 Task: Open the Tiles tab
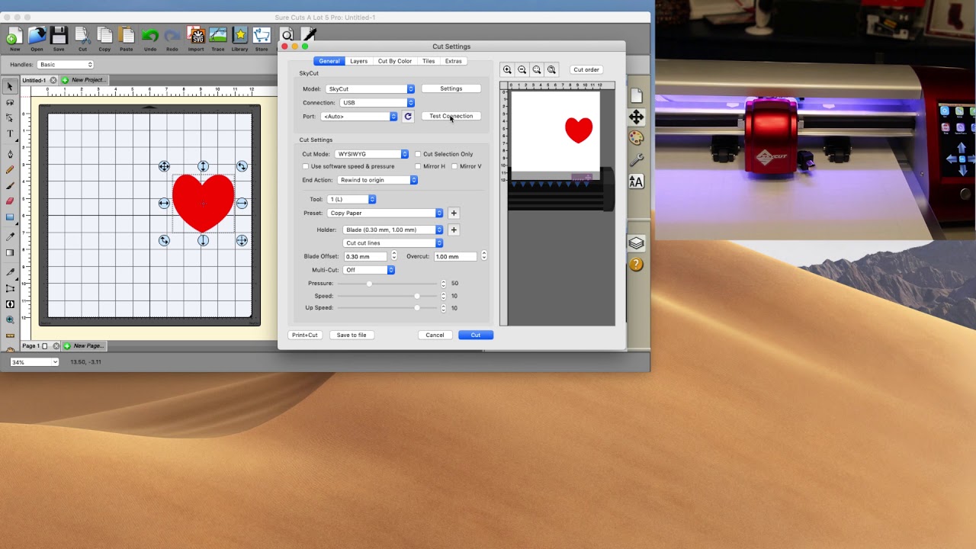429,61
